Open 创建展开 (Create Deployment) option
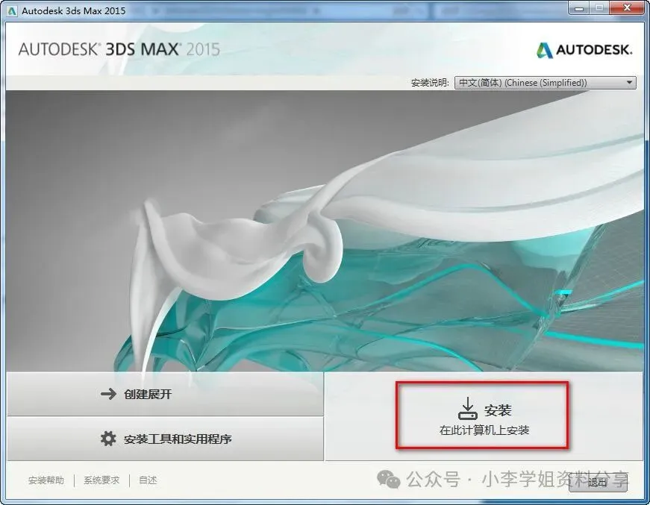 [166, 394]
